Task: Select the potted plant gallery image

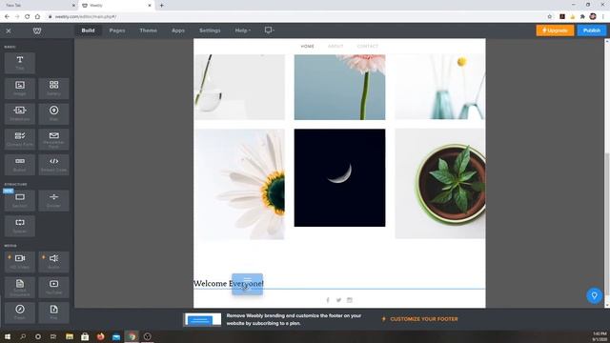Action: [440, 184]
